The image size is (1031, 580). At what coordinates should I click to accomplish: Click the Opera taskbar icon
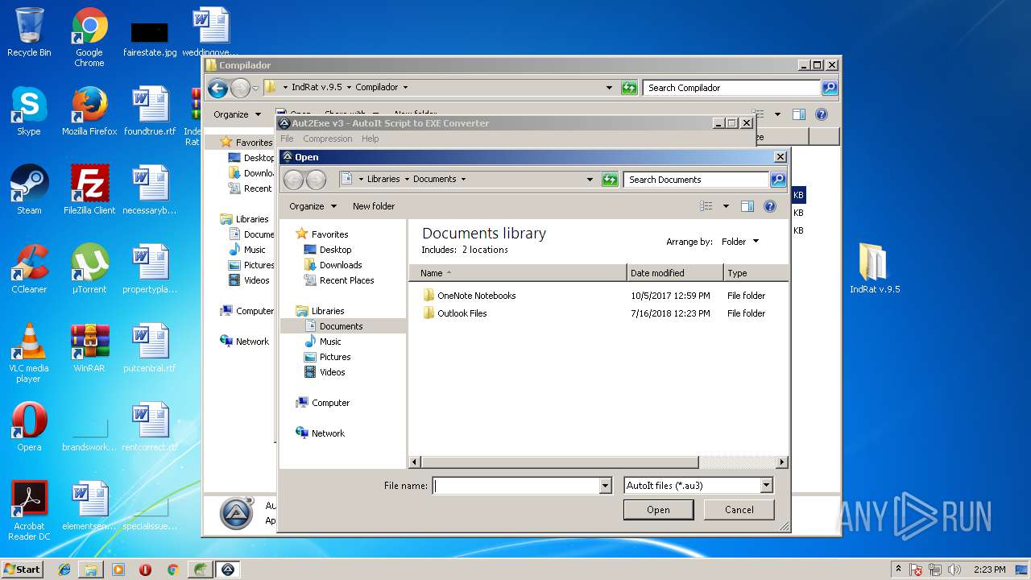coord(145,570)
